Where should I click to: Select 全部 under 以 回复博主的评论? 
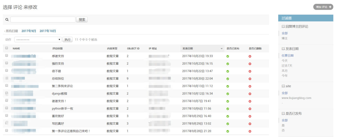coord(285,33)
